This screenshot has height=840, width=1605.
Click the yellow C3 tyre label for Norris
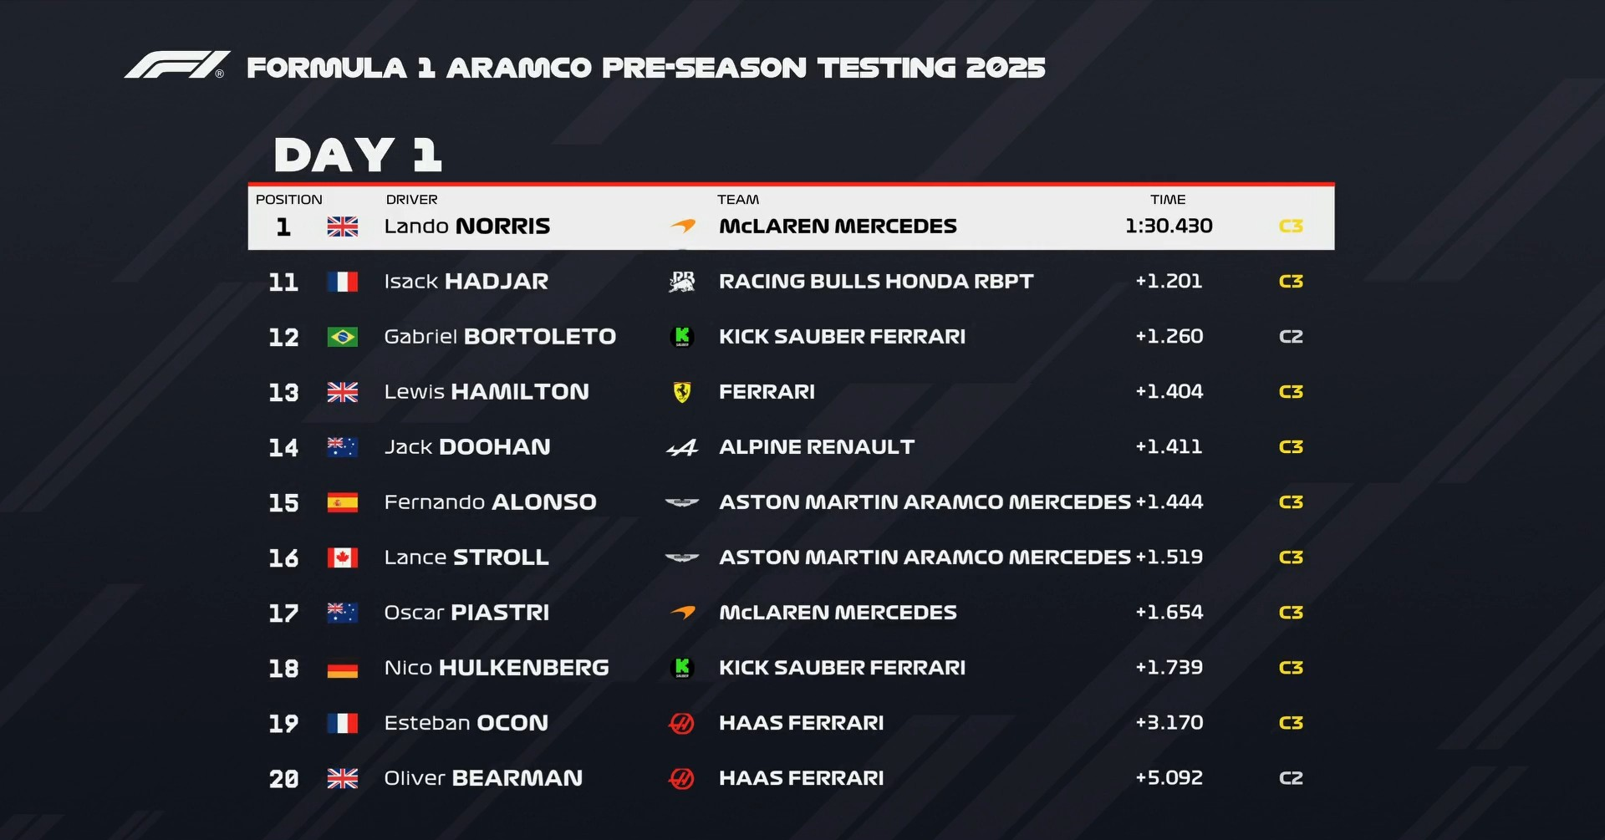point(1291,227)
